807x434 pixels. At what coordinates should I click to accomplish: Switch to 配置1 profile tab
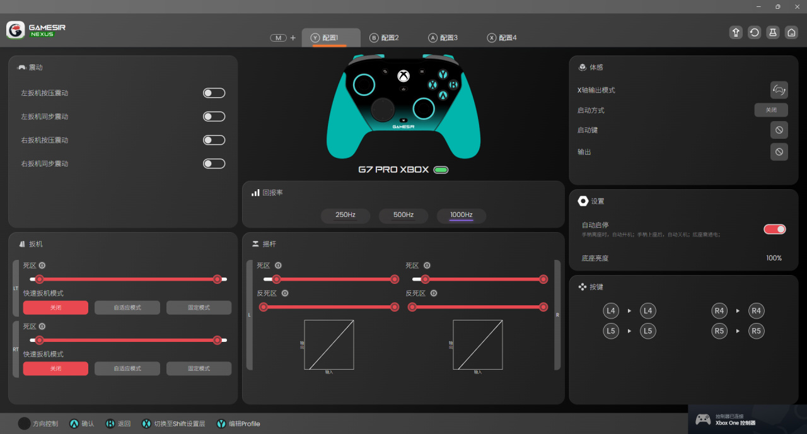pos(331,38)
